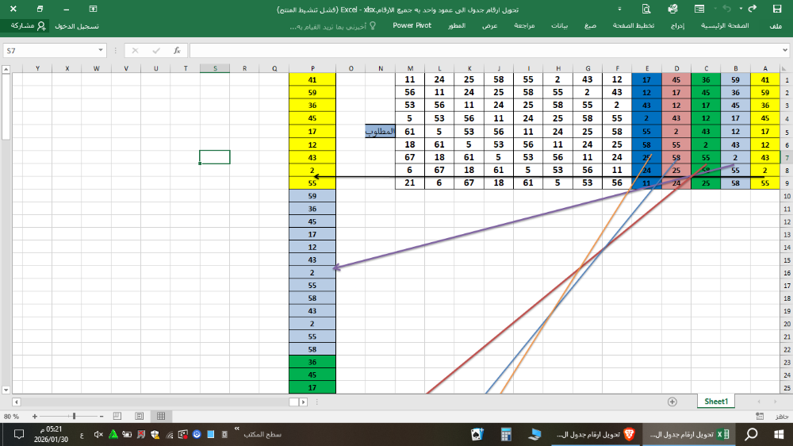Screen dimensions: 793x446
Task: Expand the Name Box dropdown arrow
Action: [x=101, y=50]
